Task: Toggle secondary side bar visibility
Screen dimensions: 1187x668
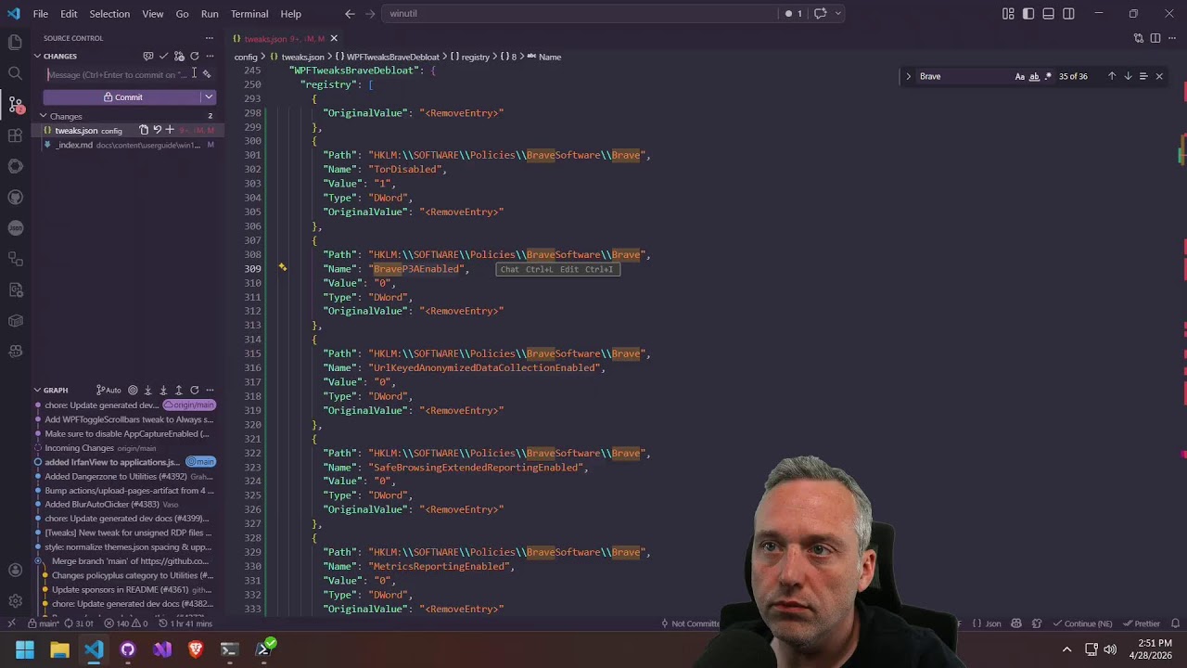Action: (x=1068, y=14)
